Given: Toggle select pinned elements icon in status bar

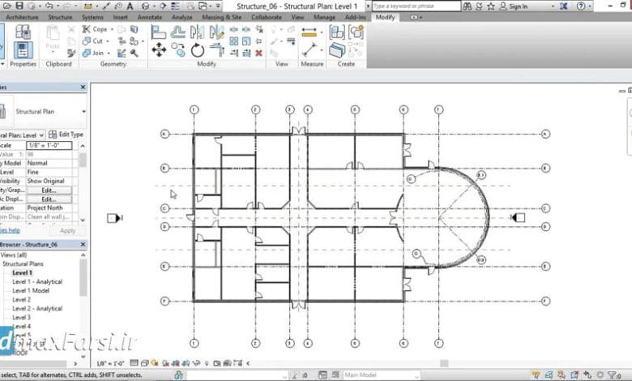Looking at the screenshot, I should click(x=562, y=375).
